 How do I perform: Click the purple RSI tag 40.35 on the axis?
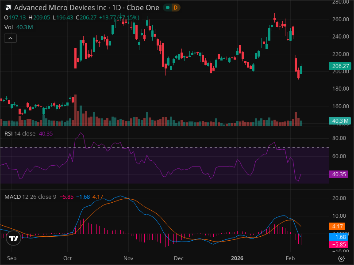click(339, 174)
